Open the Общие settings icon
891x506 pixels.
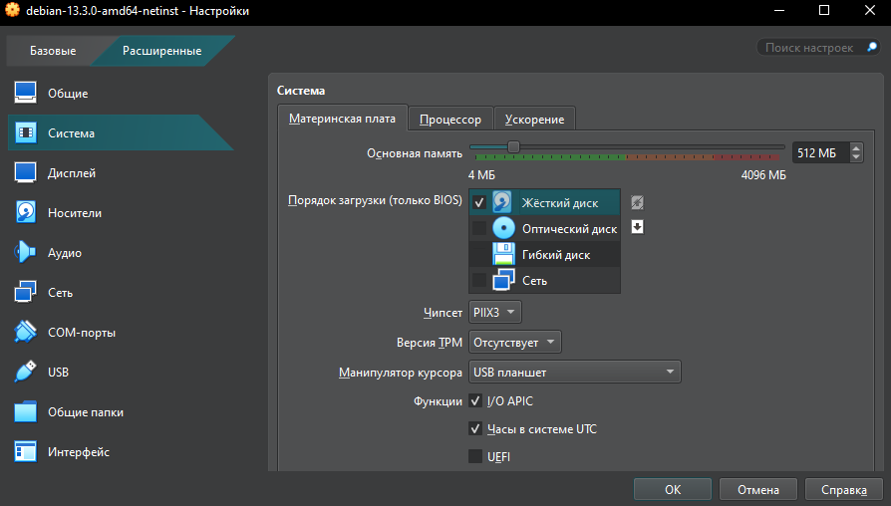click(x=26, y=94)
